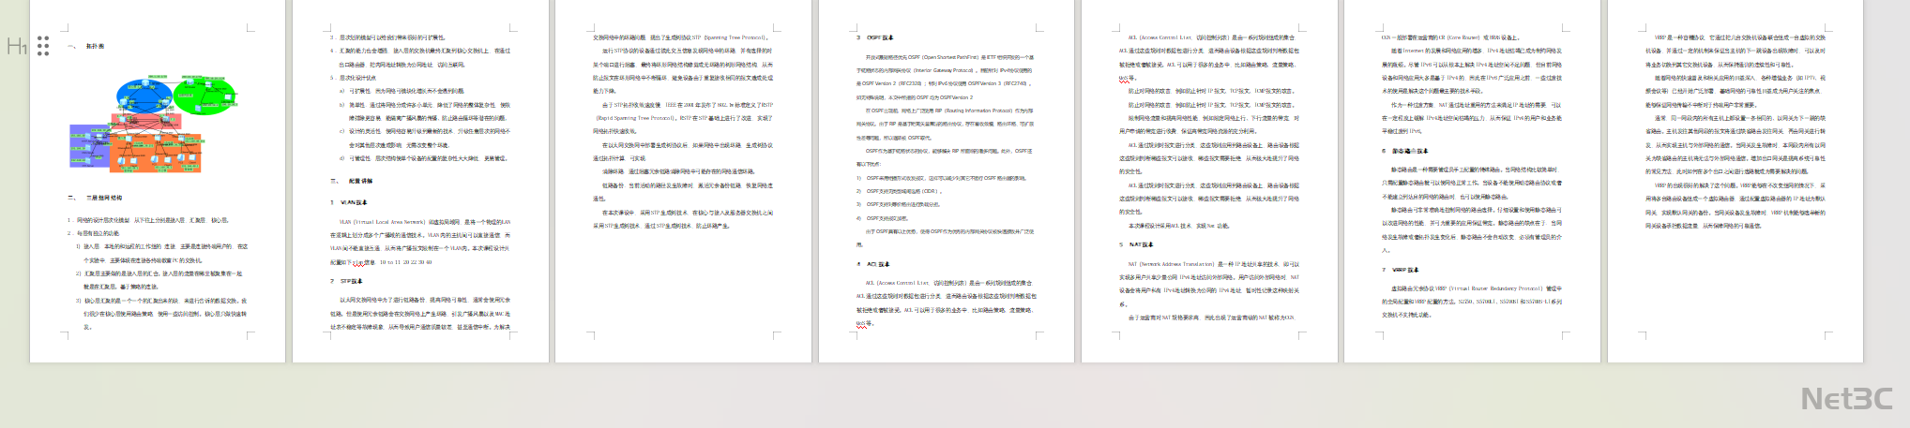Image resolution: width=1910 pixels, height=428 pixels.
Task: Click the "拓扑图" heading on first page
Action: [x=95, y=46]
